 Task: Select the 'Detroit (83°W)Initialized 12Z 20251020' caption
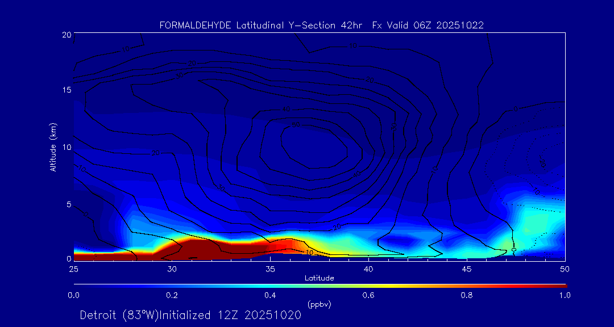pyautogui.click(x=190, y=315)
